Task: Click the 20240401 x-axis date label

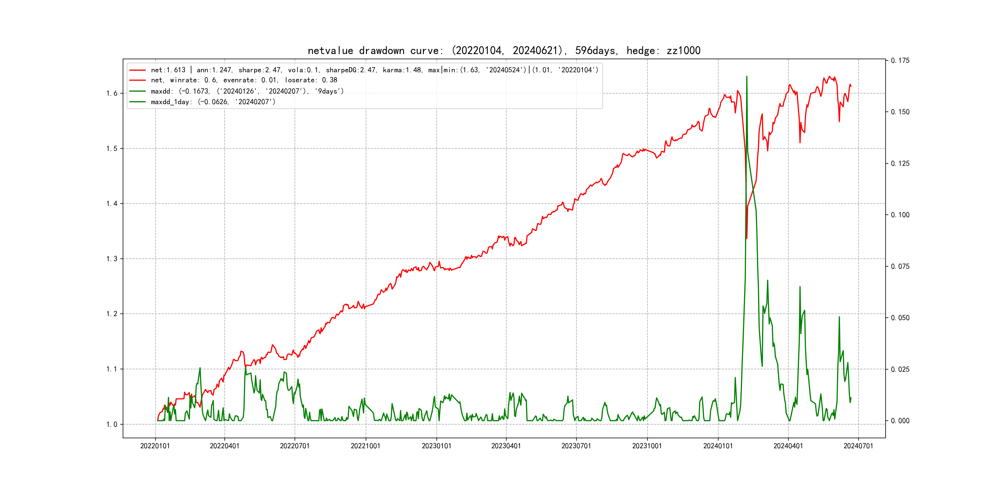Action: click(788, 446)
